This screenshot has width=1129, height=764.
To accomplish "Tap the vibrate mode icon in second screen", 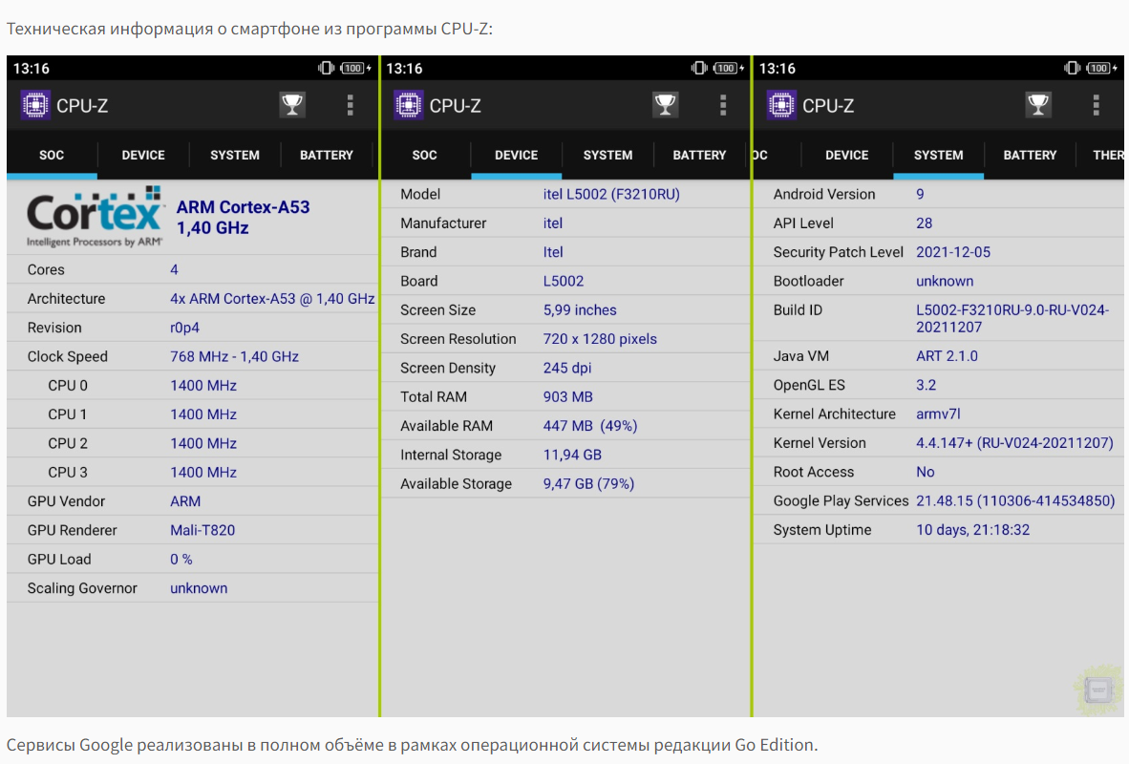I will coord(699,69).
